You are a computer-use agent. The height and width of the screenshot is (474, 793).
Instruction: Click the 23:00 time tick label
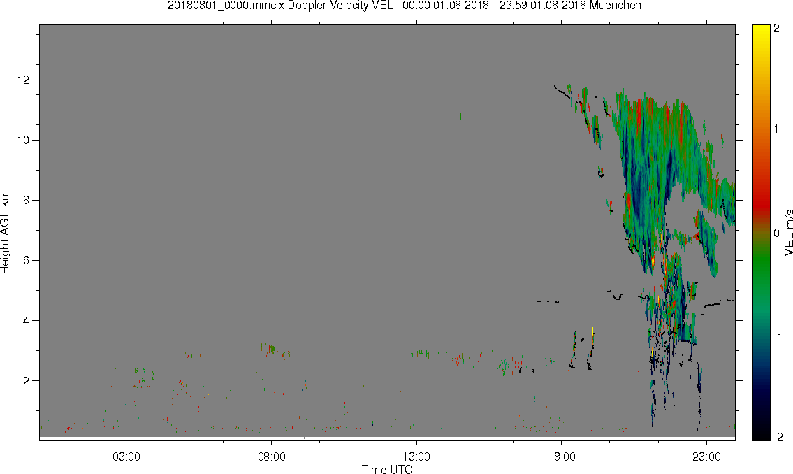tap(706, 457)
